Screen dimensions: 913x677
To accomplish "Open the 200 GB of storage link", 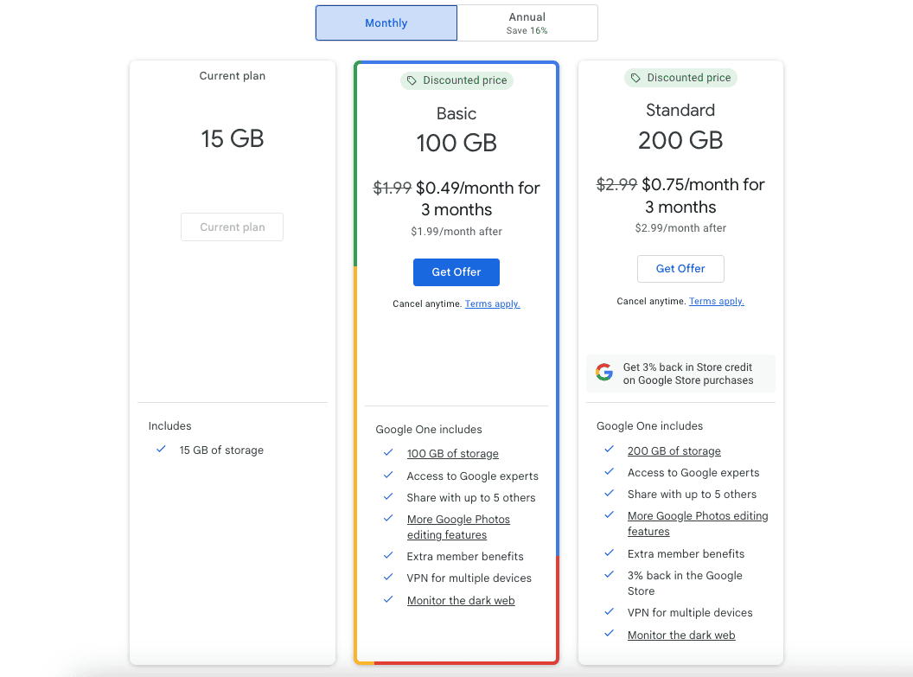I will pos(674,450).
